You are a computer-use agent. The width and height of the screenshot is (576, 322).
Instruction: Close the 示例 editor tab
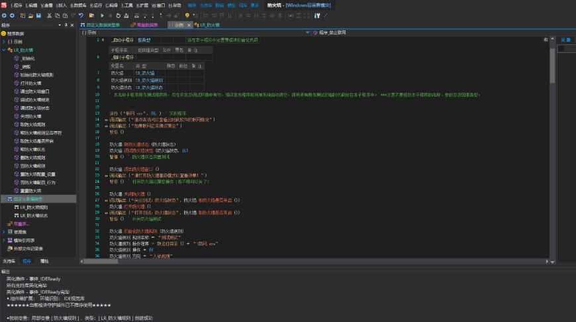tap(189, 25)
